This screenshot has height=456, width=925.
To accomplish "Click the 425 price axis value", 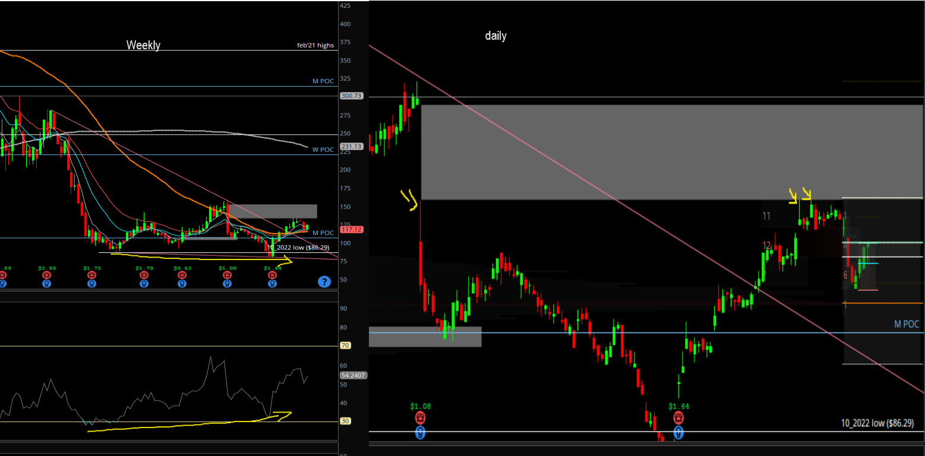I will [x=345, y=5].
